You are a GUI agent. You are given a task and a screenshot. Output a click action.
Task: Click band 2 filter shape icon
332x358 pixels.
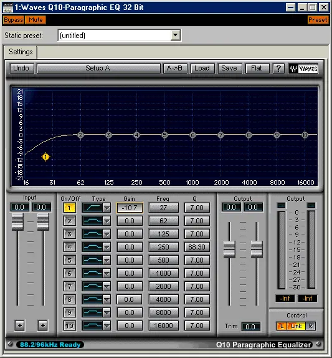92,221
